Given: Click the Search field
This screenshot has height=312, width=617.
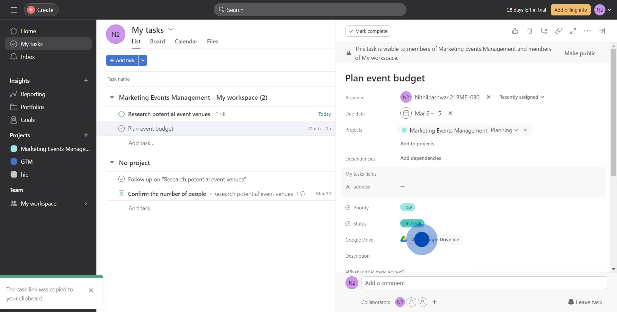Looking at the screenshot, I should [x=310, y=10].
